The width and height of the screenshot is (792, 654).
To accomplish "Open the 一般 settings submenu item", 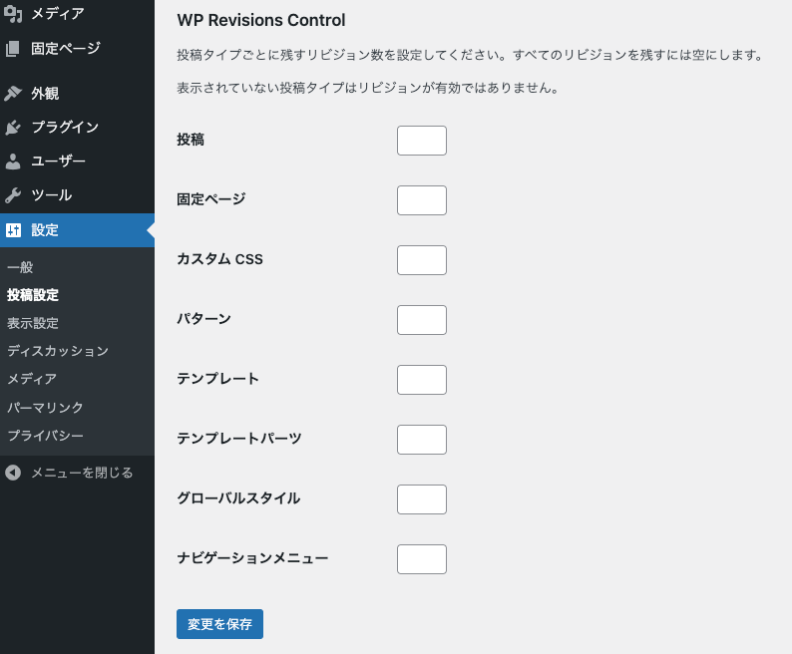I will 20,267.
